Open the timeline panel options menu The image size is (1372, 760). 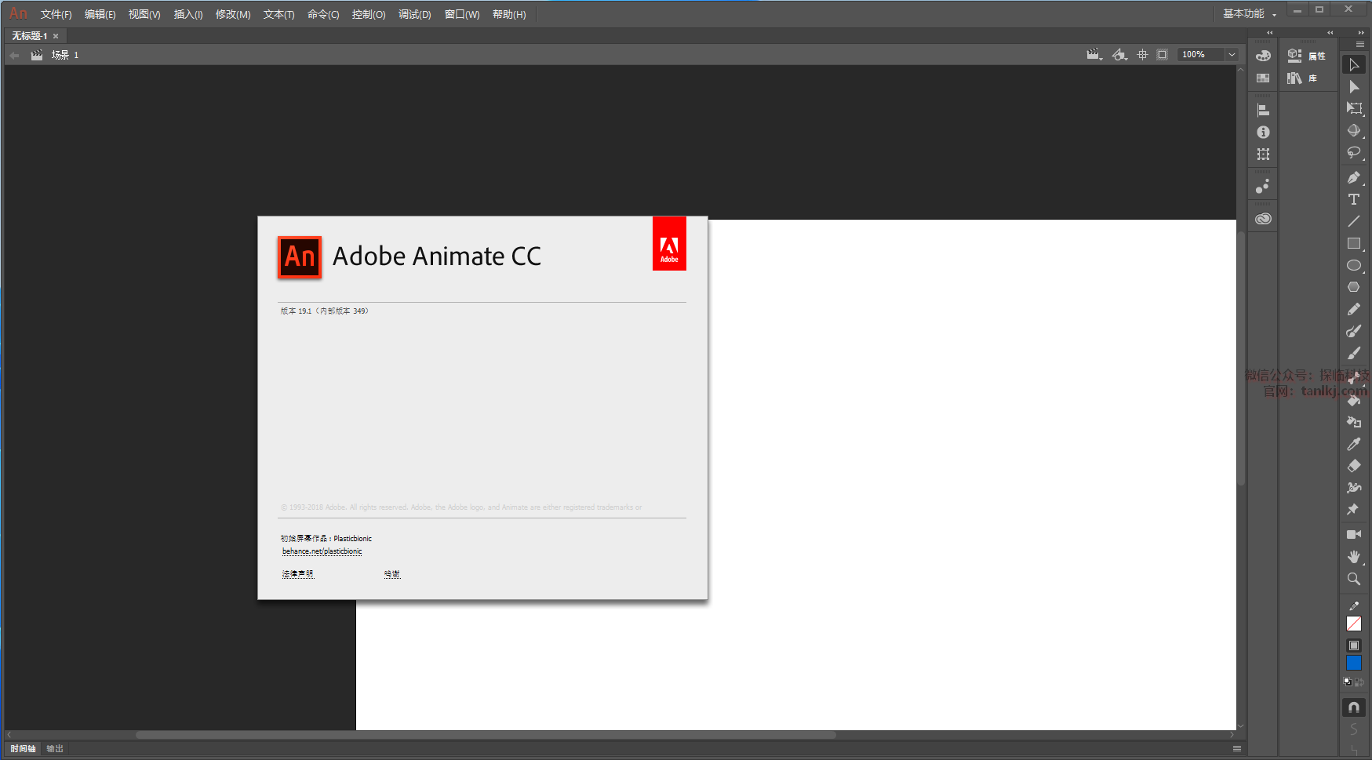[1237, 749]
